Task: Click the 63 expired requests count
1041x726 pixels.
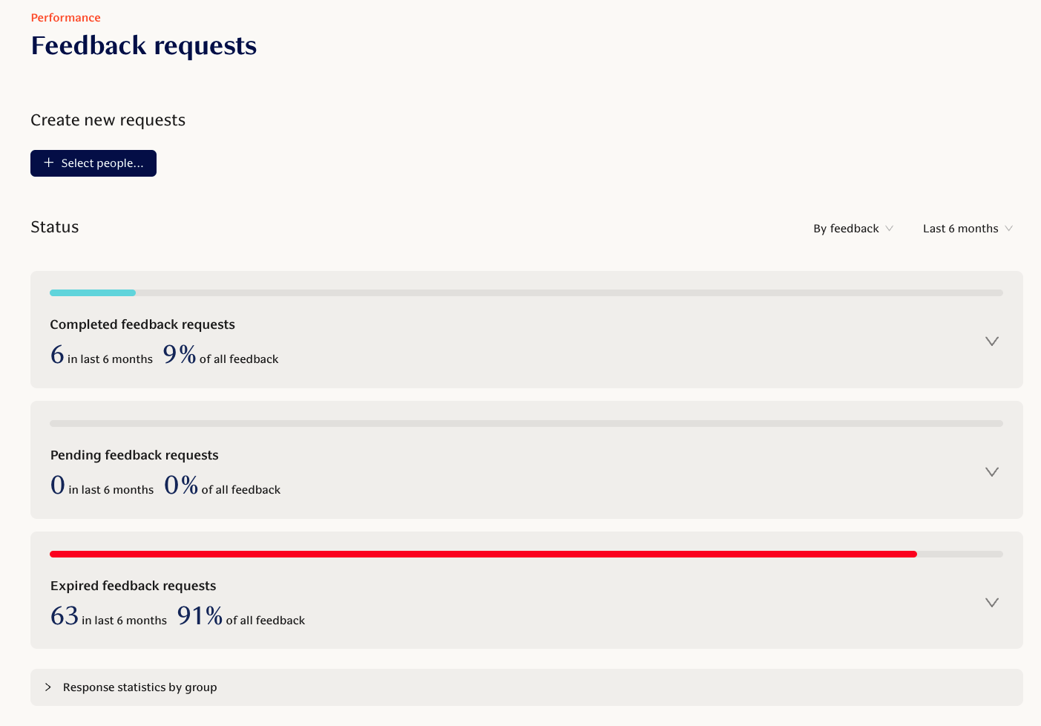Action: 65,616
